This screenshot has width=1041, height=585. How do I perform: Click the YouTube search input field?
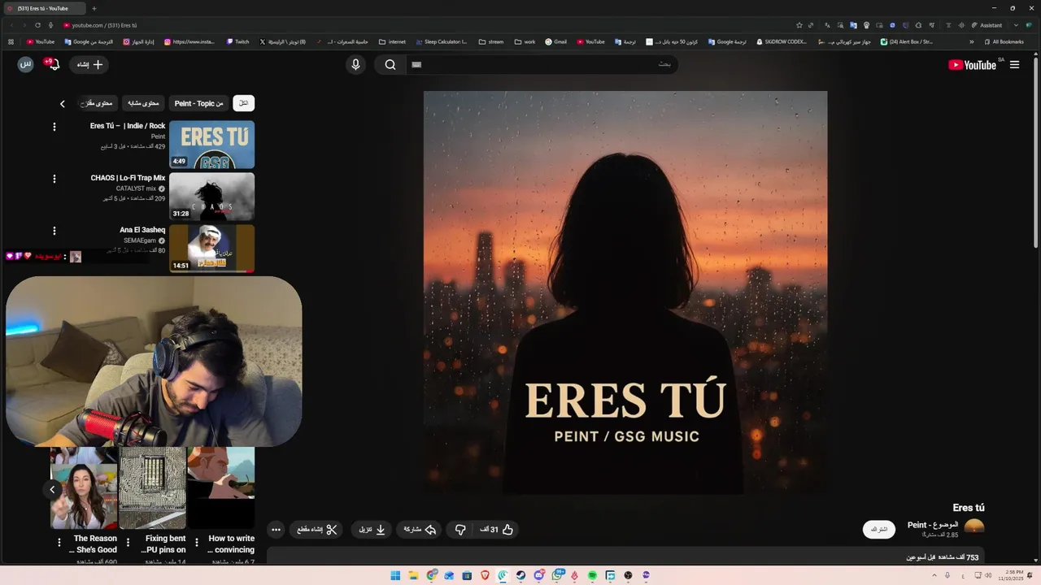(x=541, y=65)
